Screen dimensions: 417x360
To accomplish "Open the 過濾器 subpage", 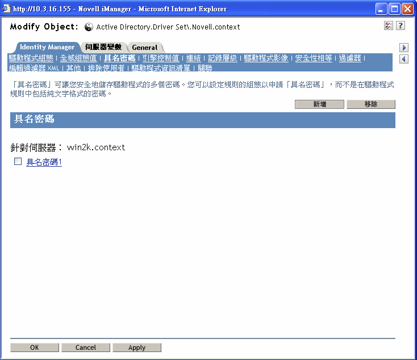I will [350, 58].
